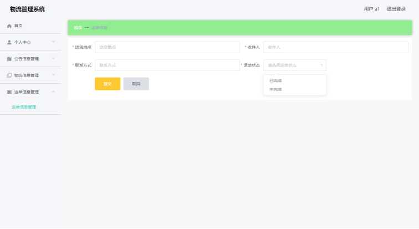Click the yellow 提交 button
Screen dimensions: 419x229
click(x=108, y=84)
